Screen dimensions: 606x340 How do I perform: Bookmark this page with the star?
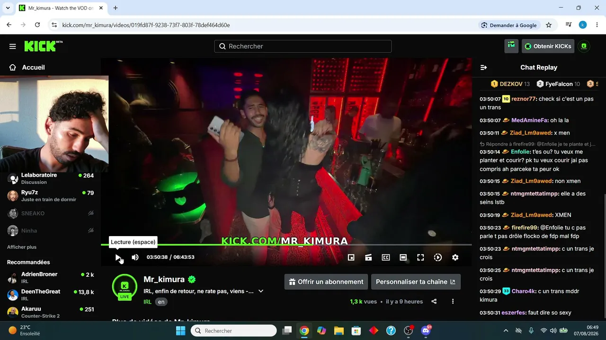point(549,25)
